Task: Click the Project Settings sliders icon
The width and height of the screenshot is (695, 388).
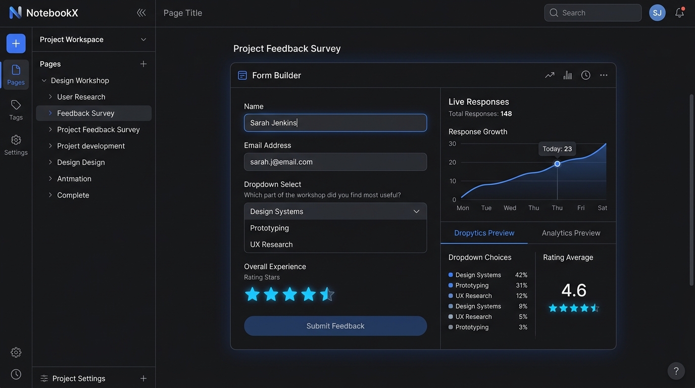Action: (x=44, y=378)
